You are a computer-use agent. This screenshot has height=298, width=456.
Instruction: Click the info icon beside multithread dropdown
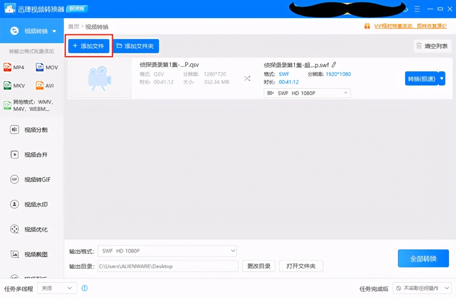point(85,288)
